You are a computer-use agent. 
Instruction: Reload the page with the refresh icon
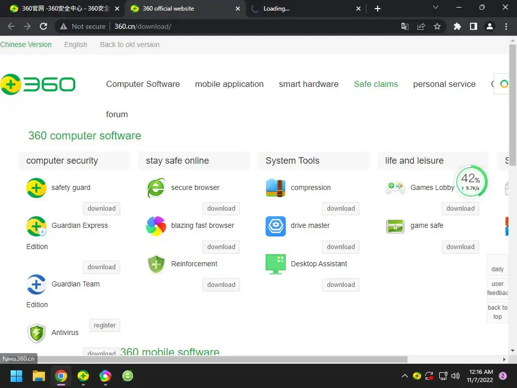(x=43, y=26)
